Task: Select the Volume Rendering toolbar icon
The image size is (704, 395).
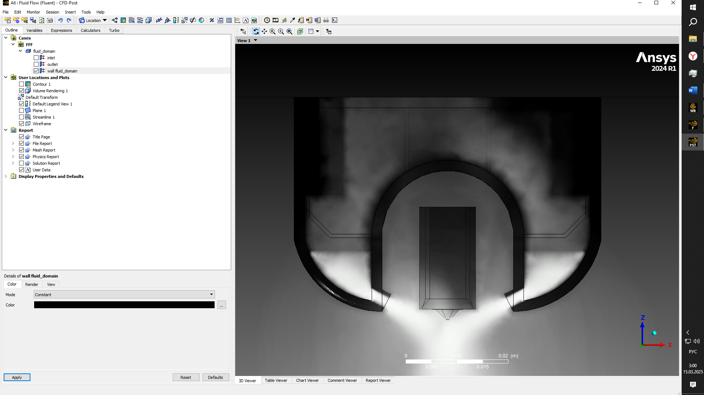Action: (x=149, y=21)
